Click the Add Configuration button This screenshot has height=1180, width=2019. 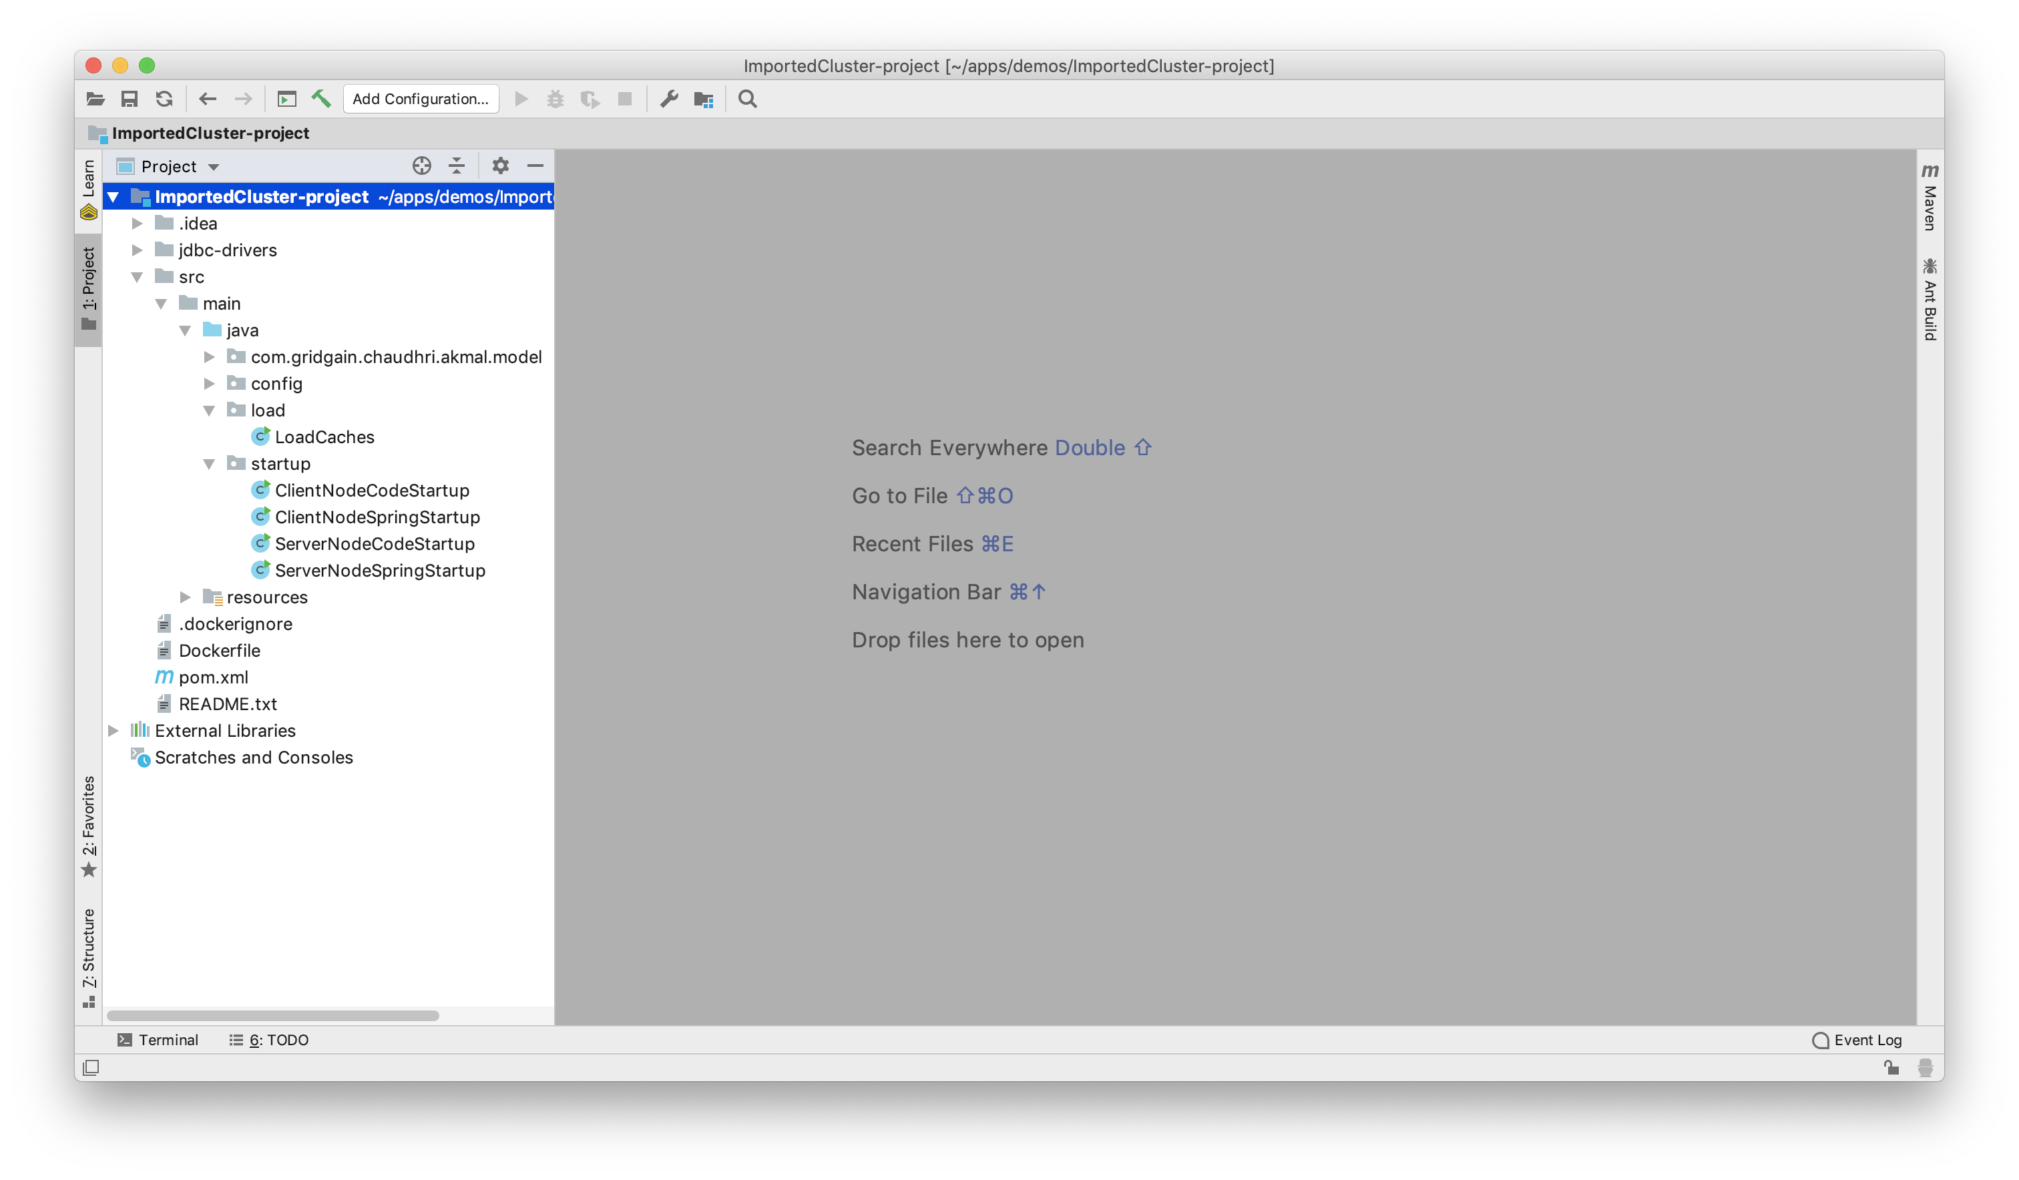pyautogui.click(x=420, y=99)
